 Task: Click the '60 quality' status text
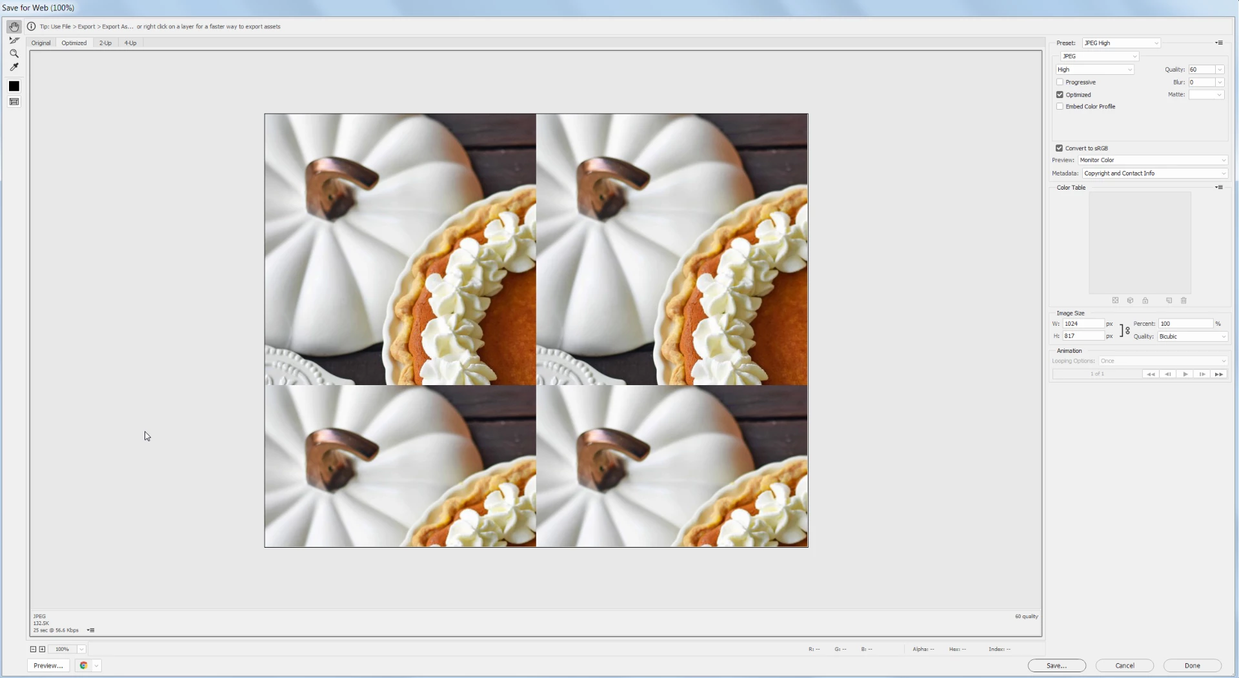pos(1026,617)
